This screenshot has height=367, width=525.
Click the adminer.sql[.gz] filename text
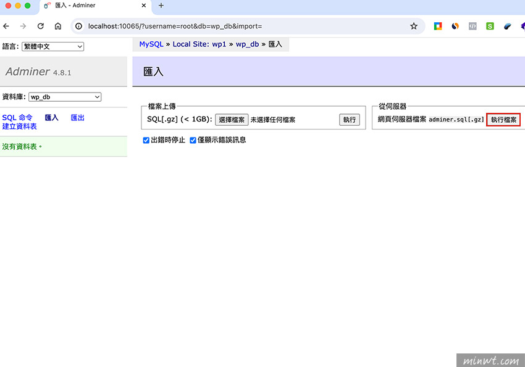[456, 119]
